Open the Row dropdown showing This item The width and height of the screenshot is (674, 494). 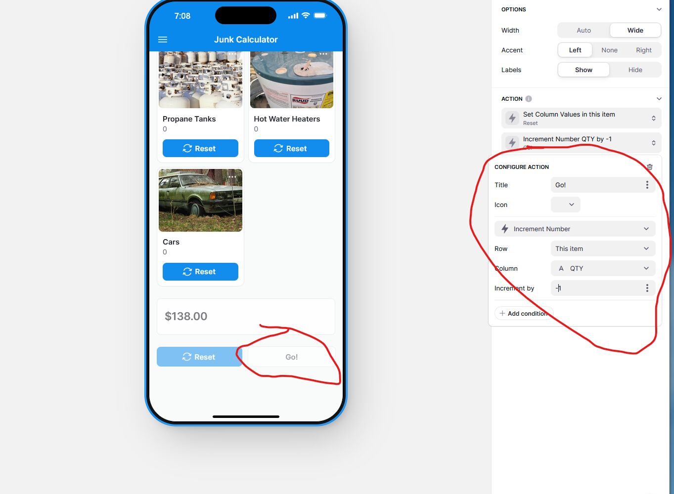603,248
